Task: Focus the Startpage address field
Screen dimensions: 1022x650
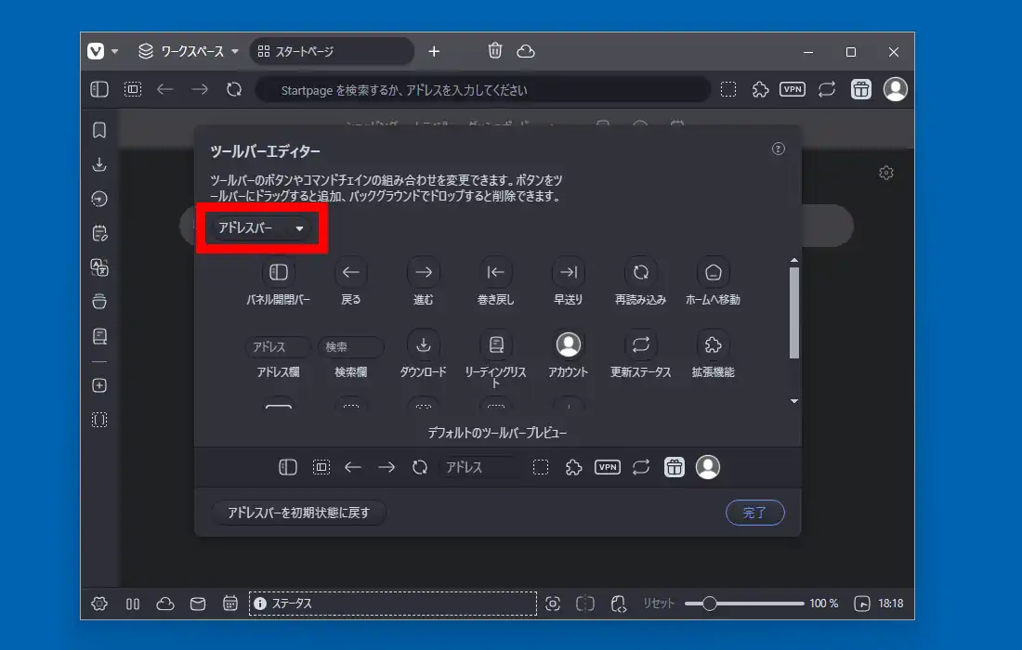Action: 484,90
